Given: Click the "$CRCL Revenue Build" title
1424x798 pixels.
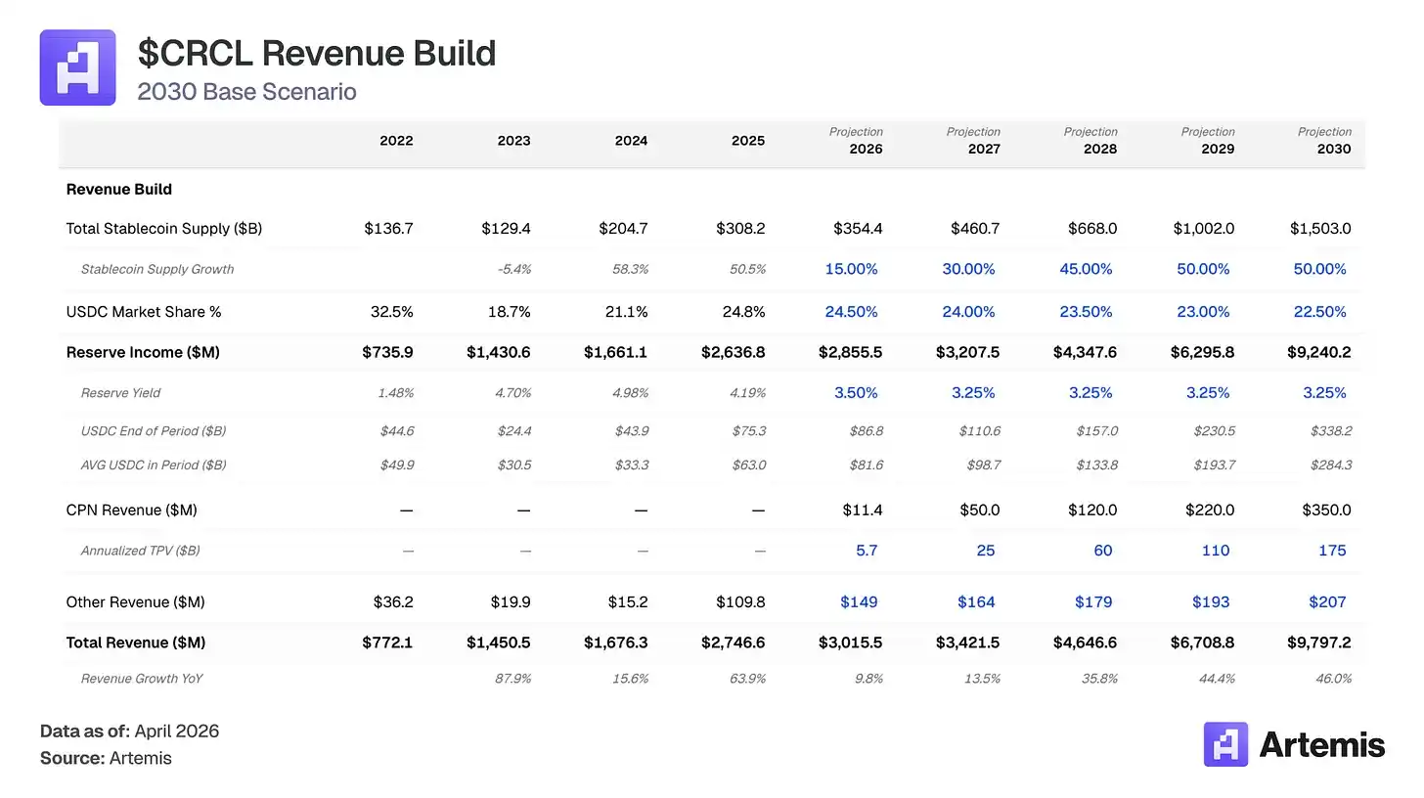Looking at the screenshot, I should [x=317, y=53].
